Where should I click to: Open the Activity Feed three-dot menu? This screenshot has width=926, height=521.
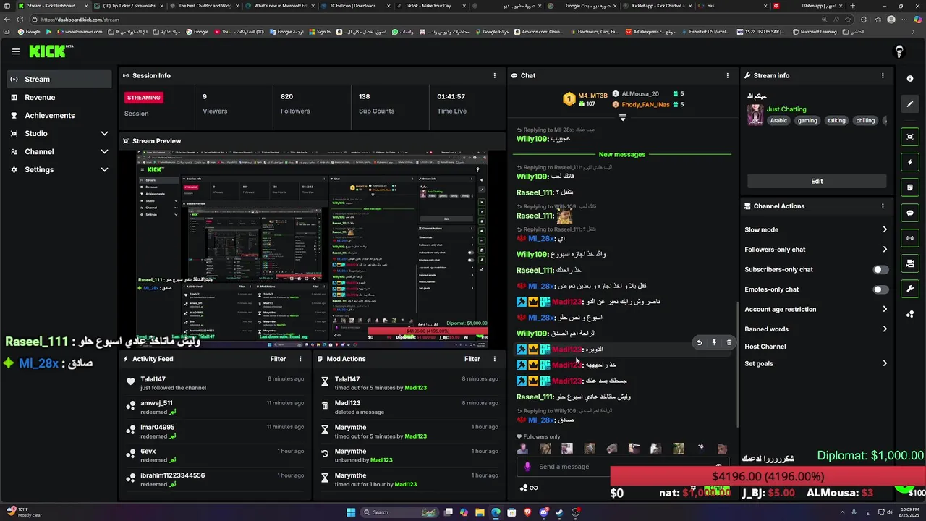coord(300,359)
